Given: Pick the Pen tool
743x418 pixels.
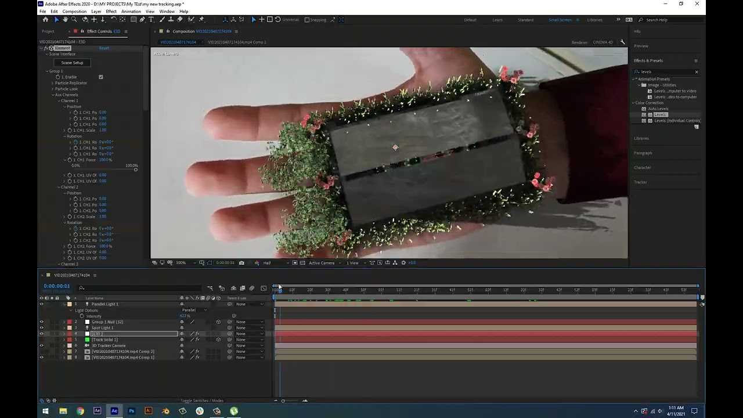Looking at the screenshot, I should pos(142,20).
